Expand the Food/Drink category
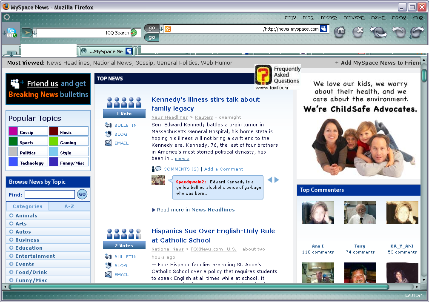 [x=11, y=272]
